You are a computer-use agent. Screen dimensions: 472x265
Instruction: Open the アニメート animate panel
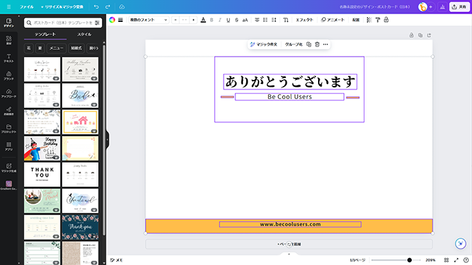[x=332, y=20]
